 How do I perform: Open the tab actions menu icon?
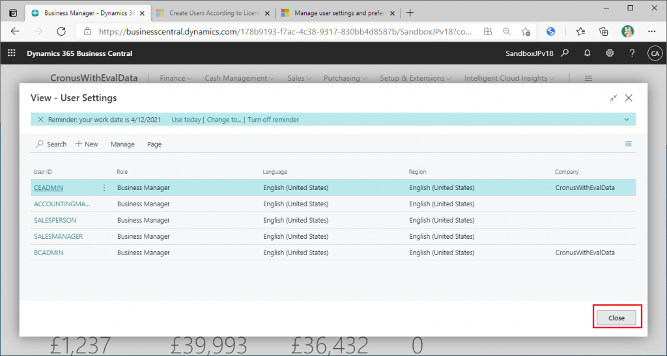click(x=13, y=13)
